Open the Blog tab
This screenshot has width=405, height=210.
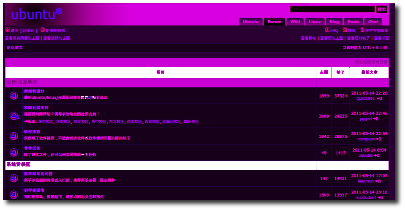[x=334, y=22]
